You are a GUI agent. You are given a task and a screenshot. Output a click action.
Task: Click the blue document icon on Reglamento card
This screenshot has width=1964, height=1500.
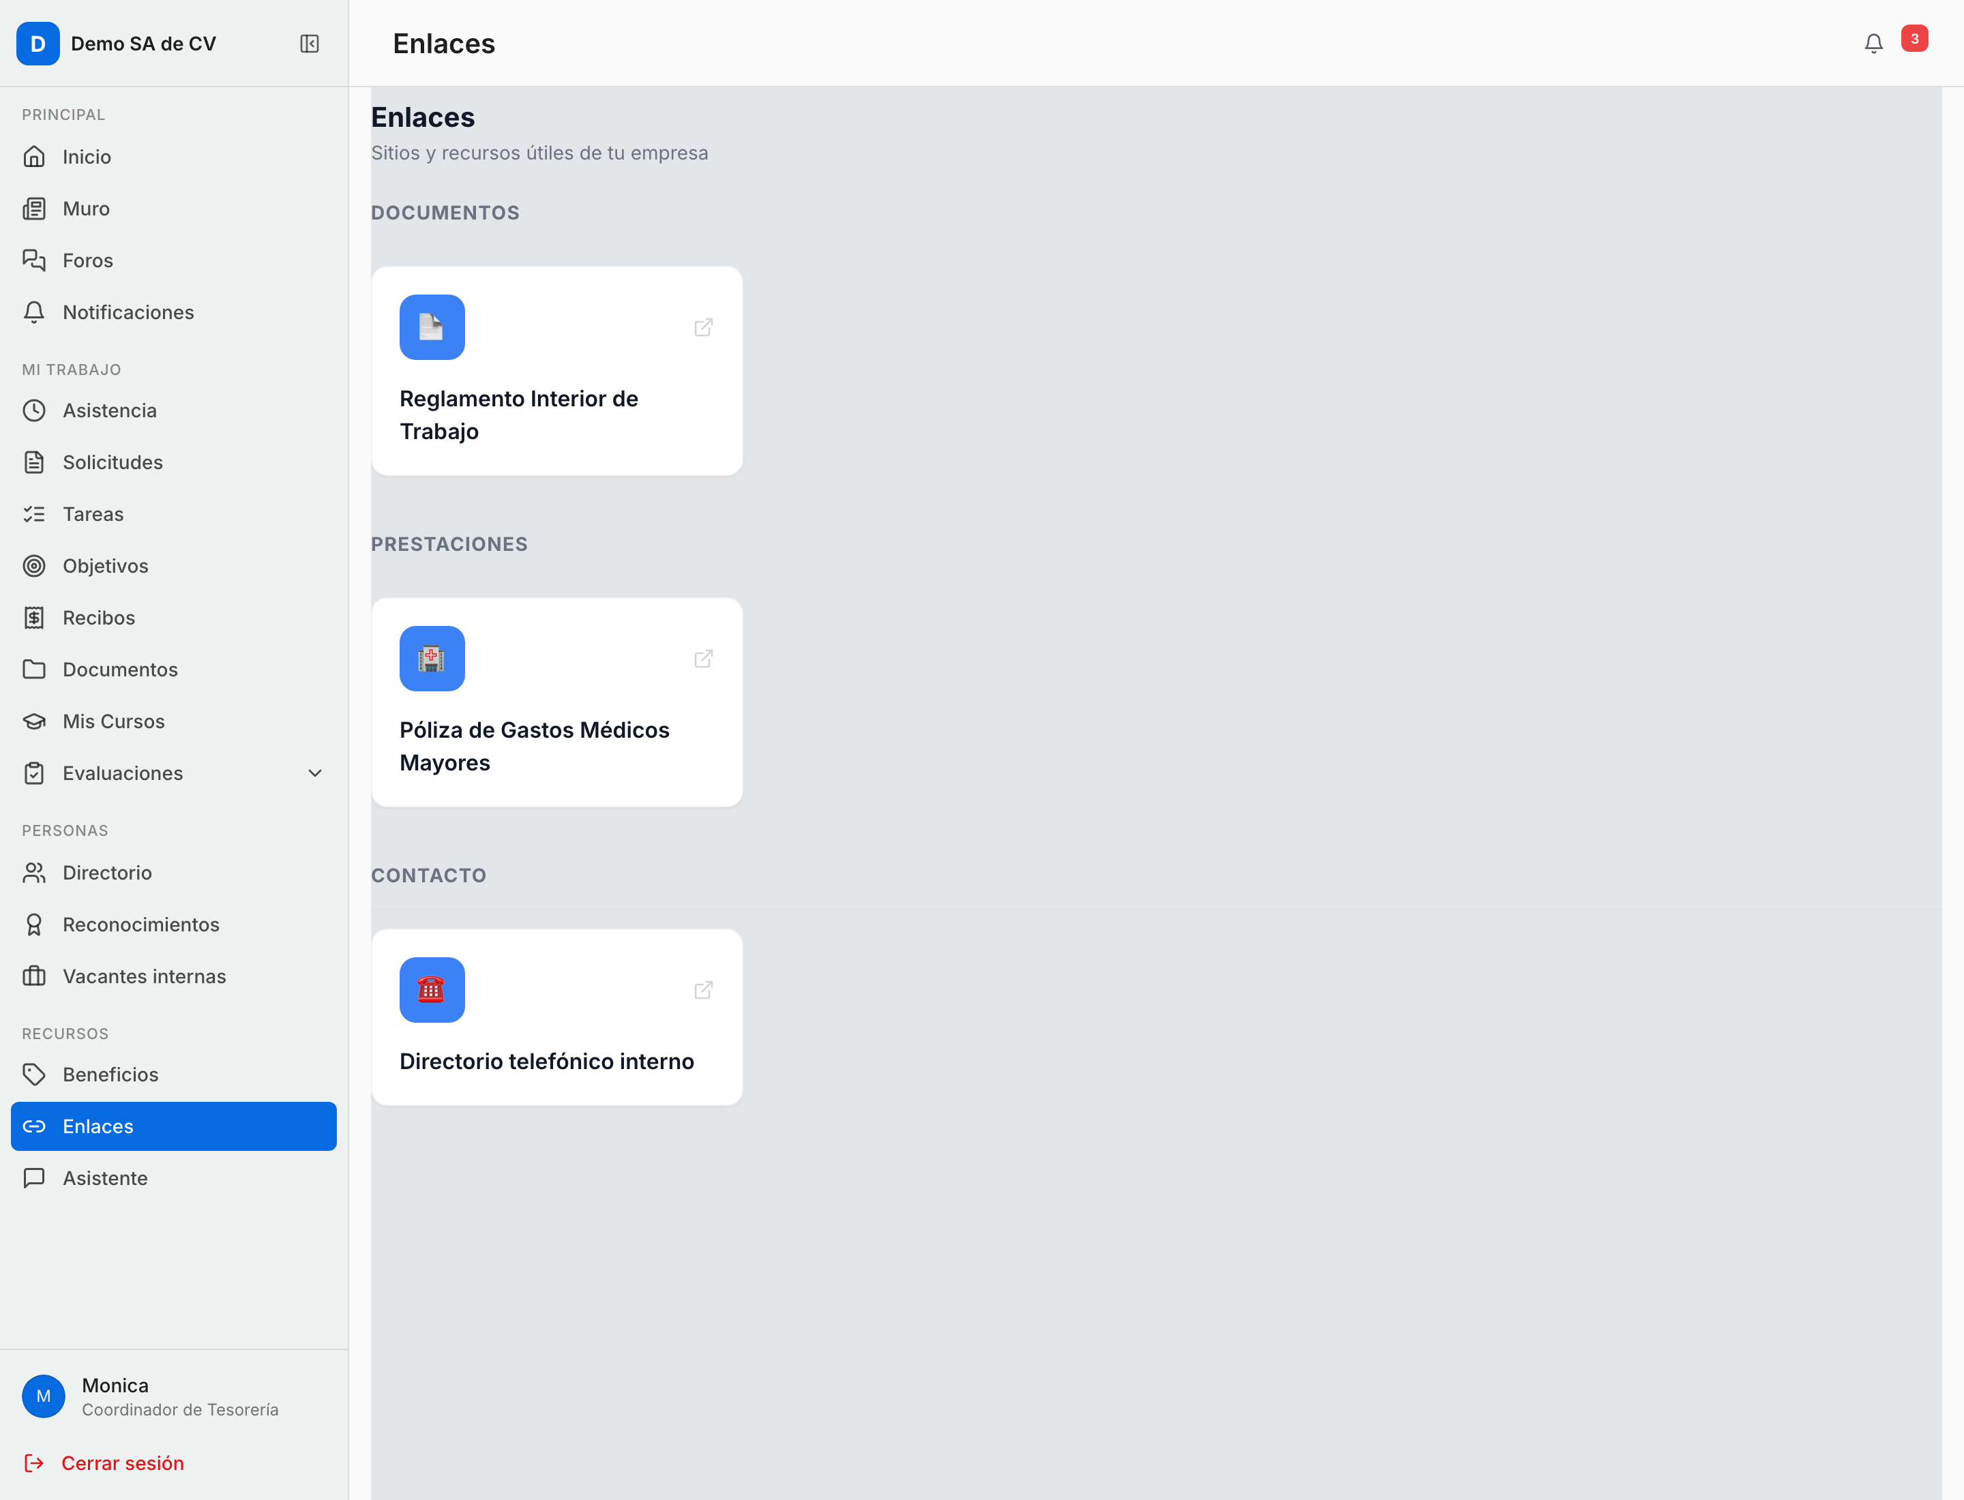pyautogui.click(x=432, y=328)
